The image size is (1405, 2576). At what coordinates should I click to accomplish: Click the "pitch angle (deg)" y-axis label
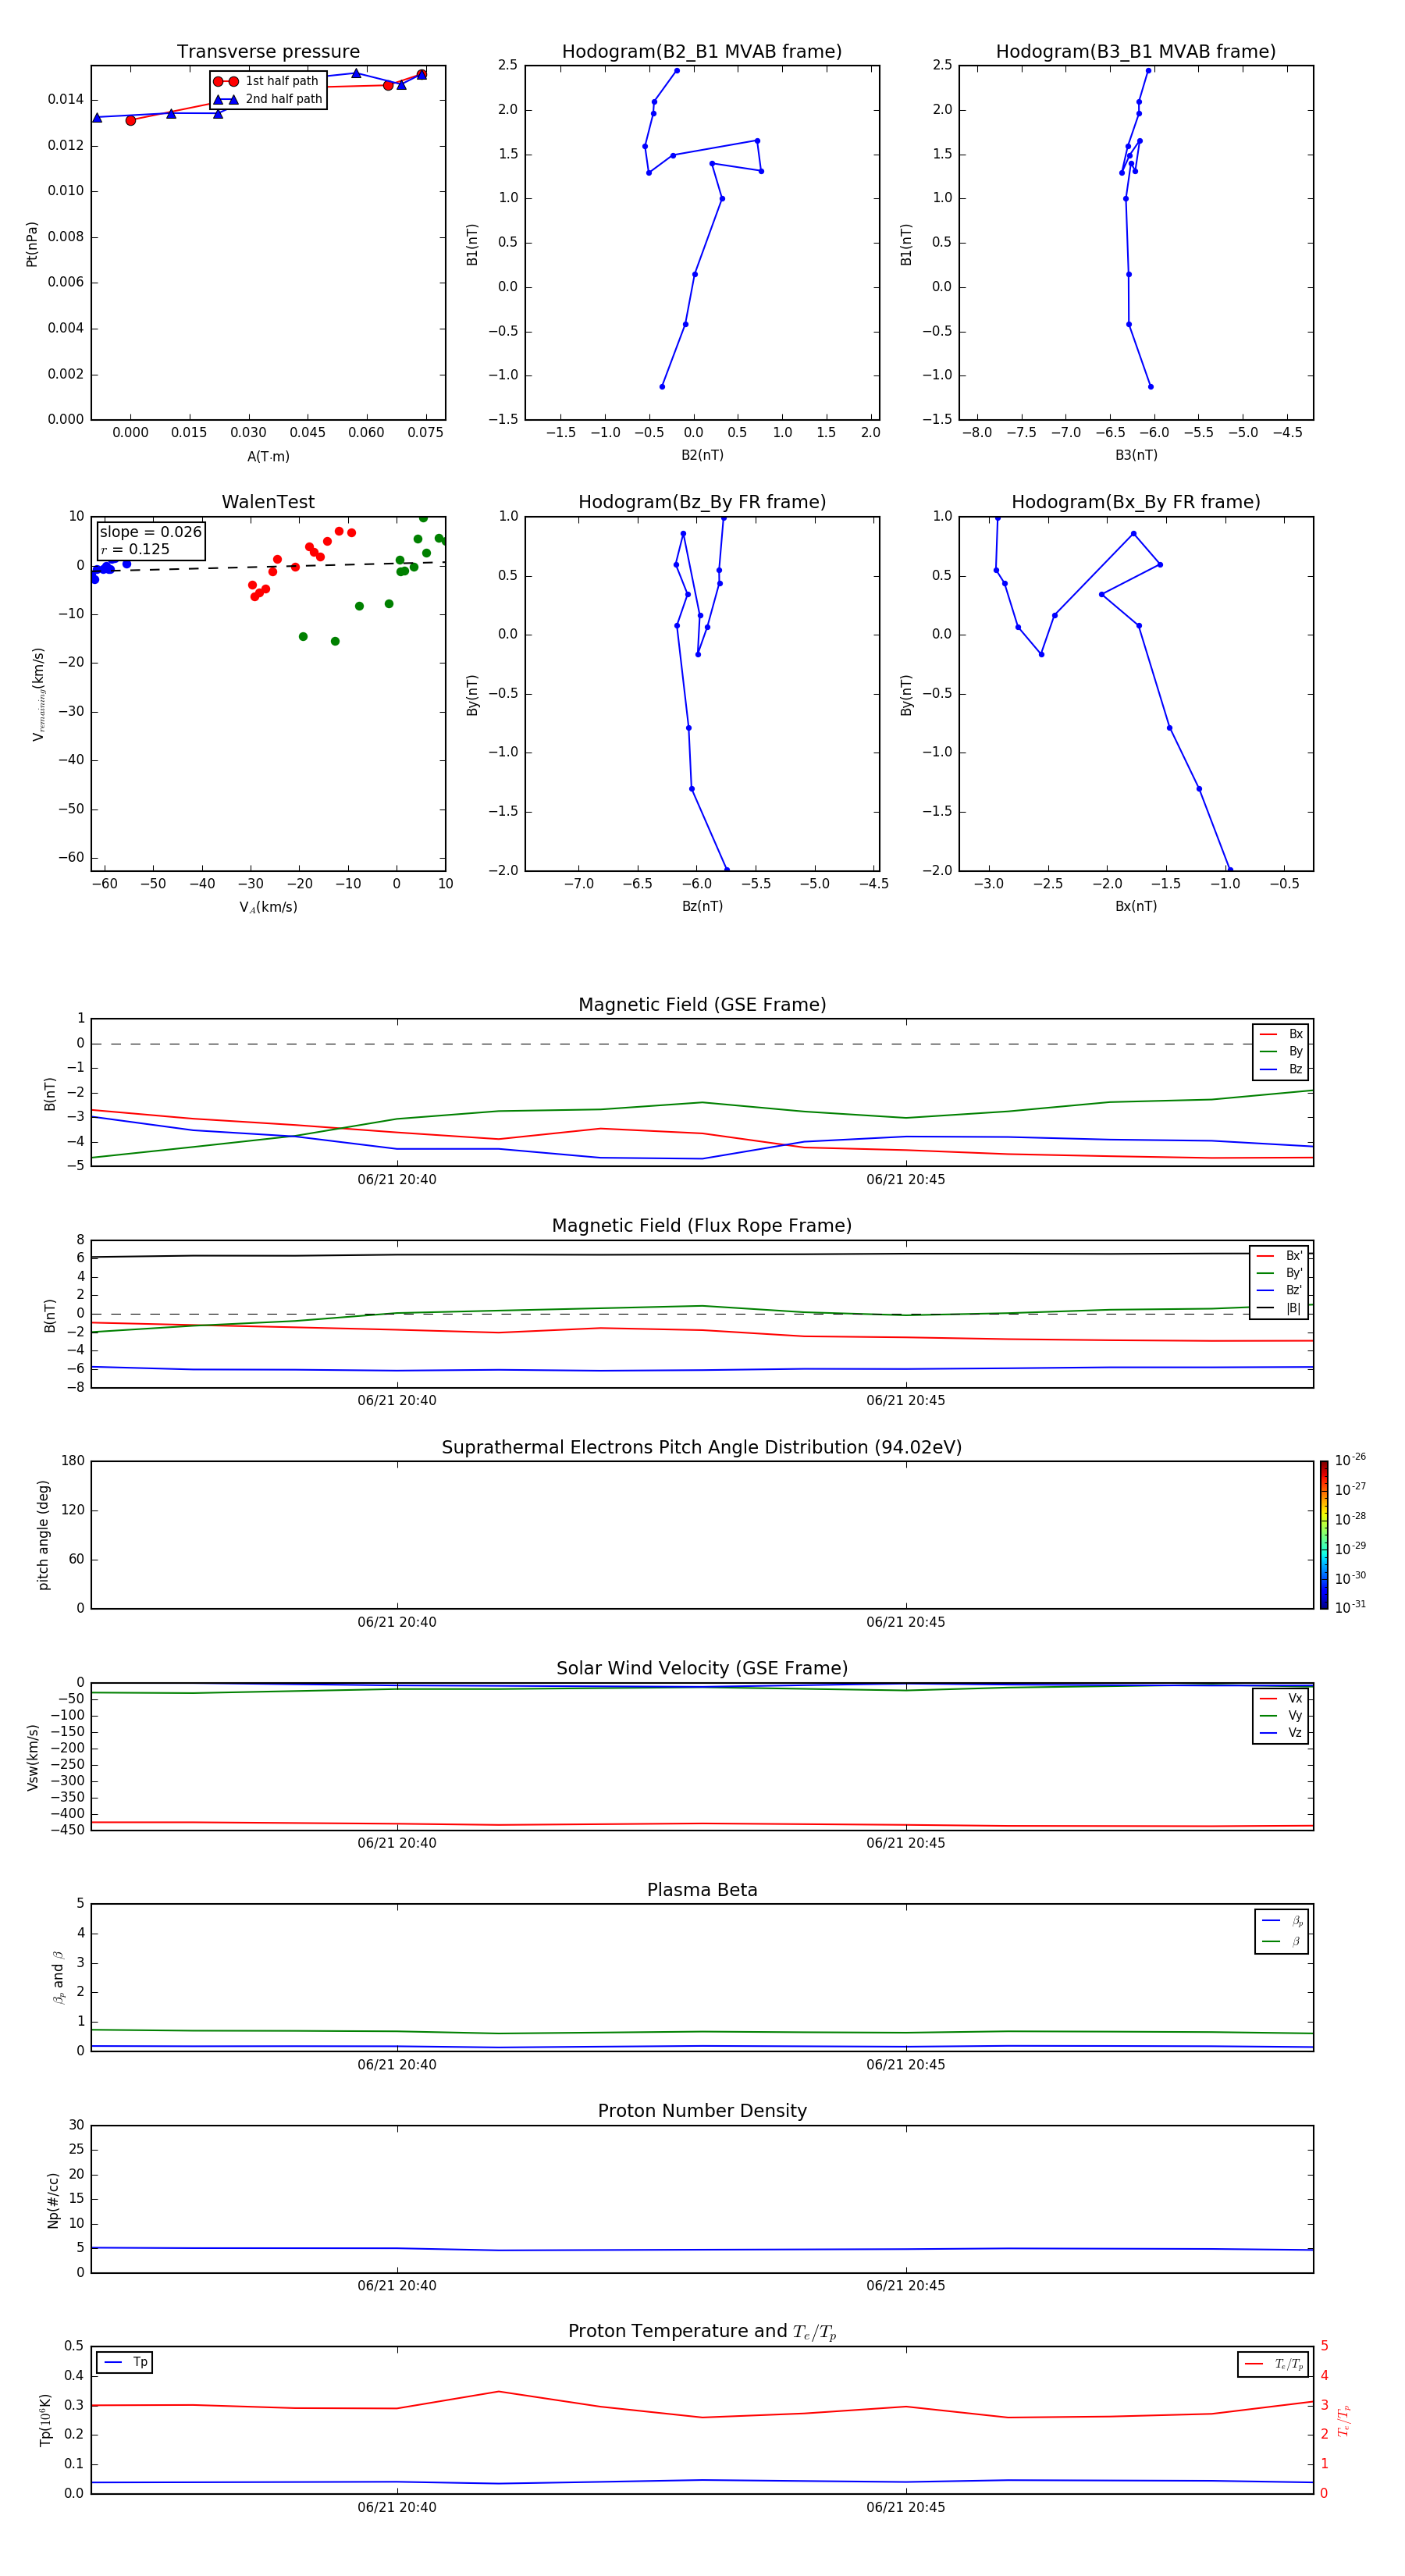click(43, 1535)
